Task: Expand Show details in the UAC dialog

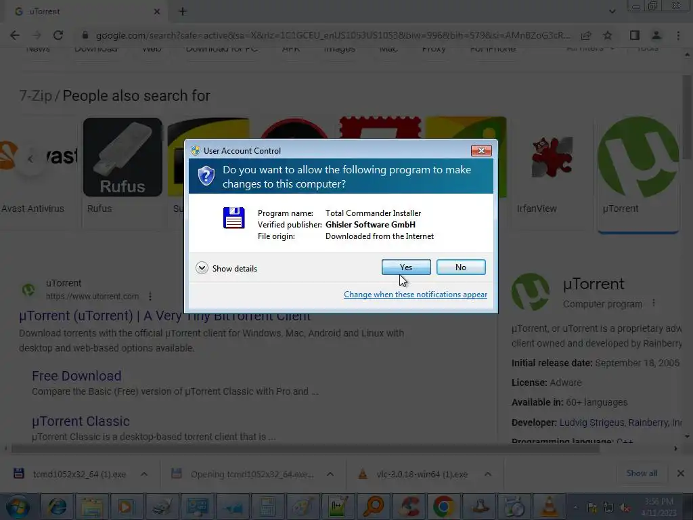Action: point(226,268)
